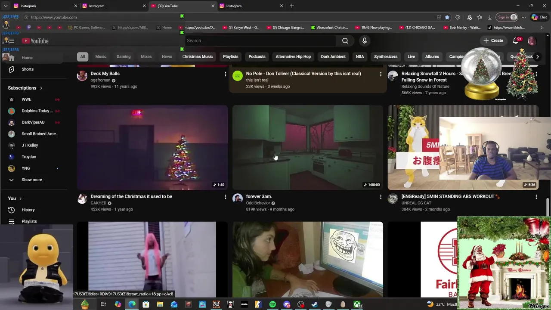Screen dimensions: 551x310
Task: Open browser downloads arrow icon
Action: 490,17
